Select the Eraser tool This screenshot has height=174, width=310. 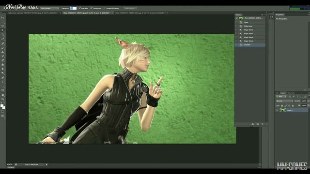coord(2,60)
